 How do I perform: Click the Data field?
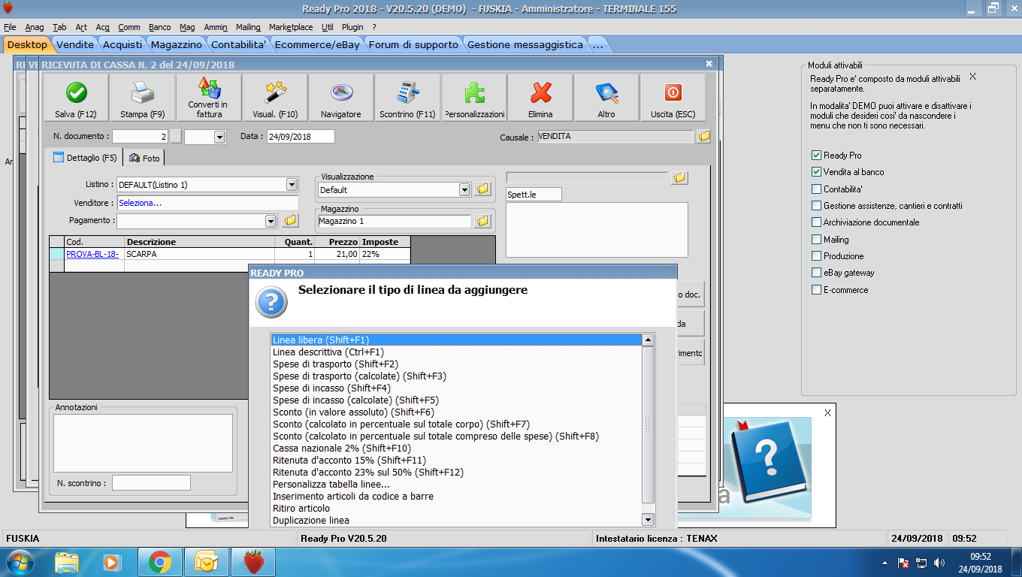pyautogui.click(x=301, y=137)
